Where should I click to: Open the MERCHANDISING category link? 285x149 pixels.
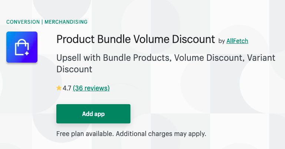66,22
